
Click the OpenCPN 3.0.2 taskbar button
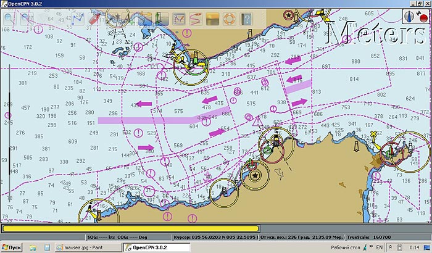point(157,247)
